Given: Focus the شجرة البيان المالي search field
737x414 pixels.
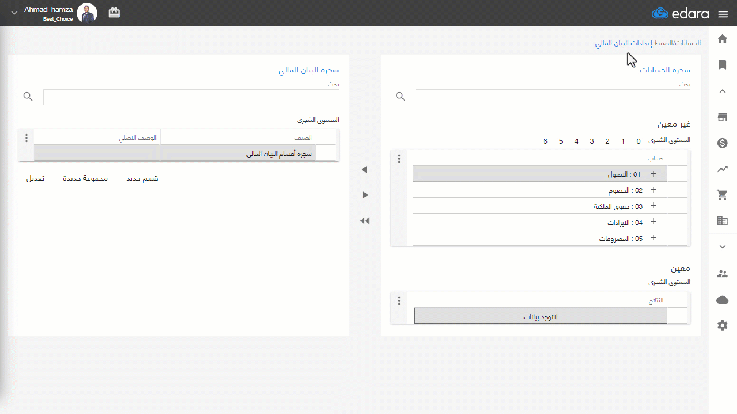Looking at the screenshot, I should 191,97.
